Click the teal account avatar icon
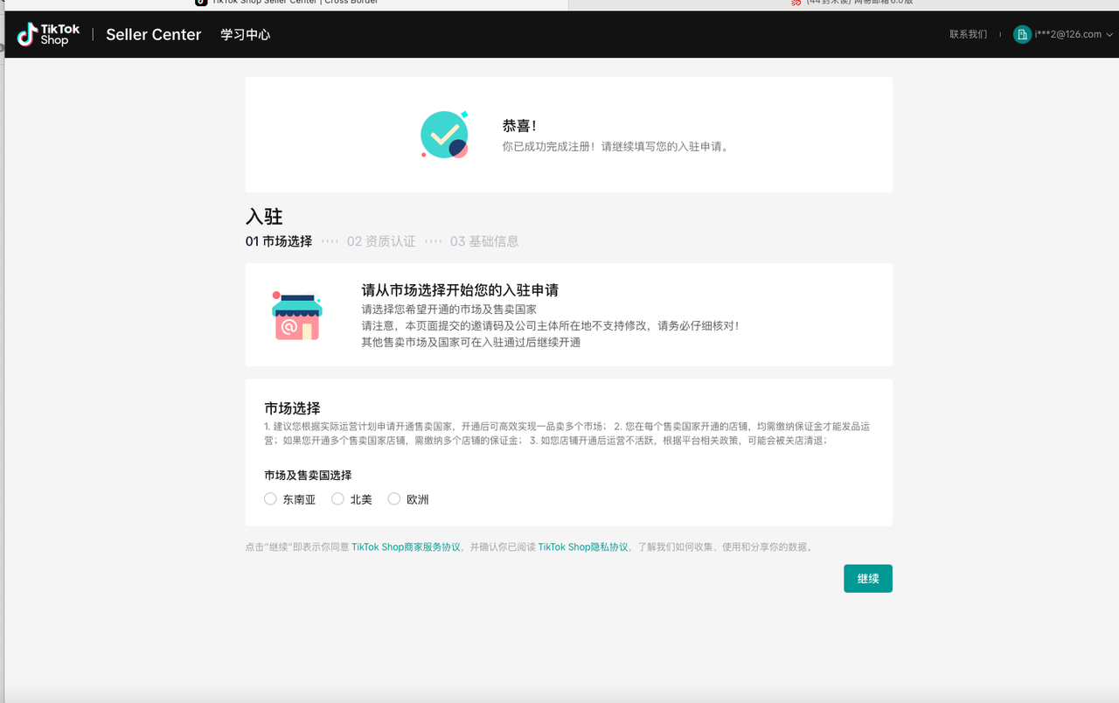This screenshot has height=703, width=1119. point(1021,34)
